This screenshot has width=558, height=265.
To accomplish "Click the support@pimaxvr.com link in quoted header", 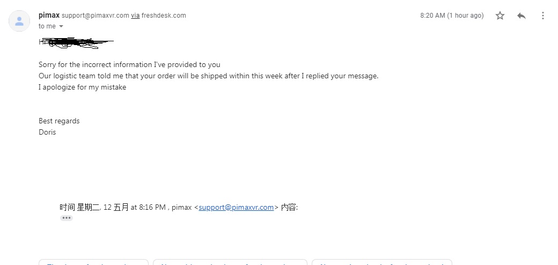I will 236,207.
